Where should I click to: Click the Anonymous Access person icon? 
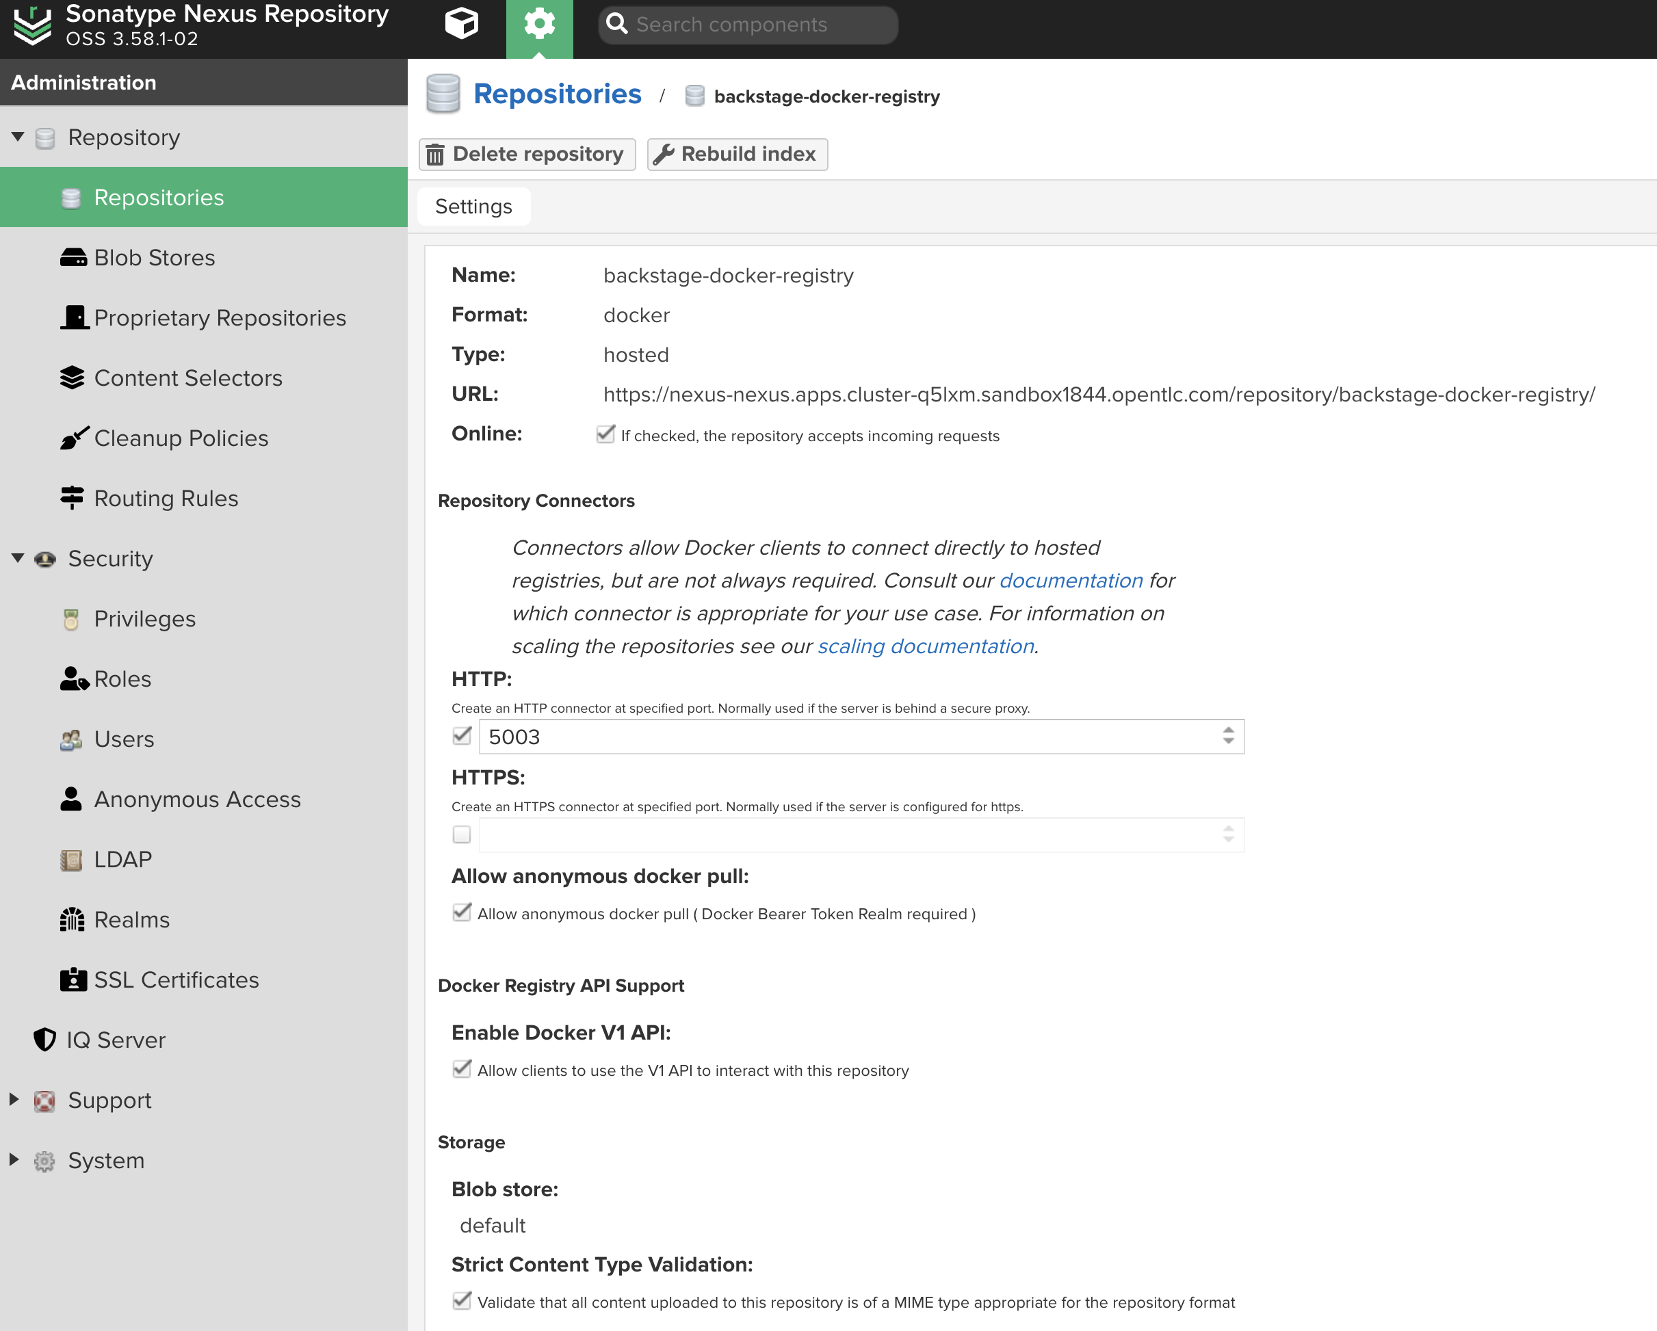70,799
